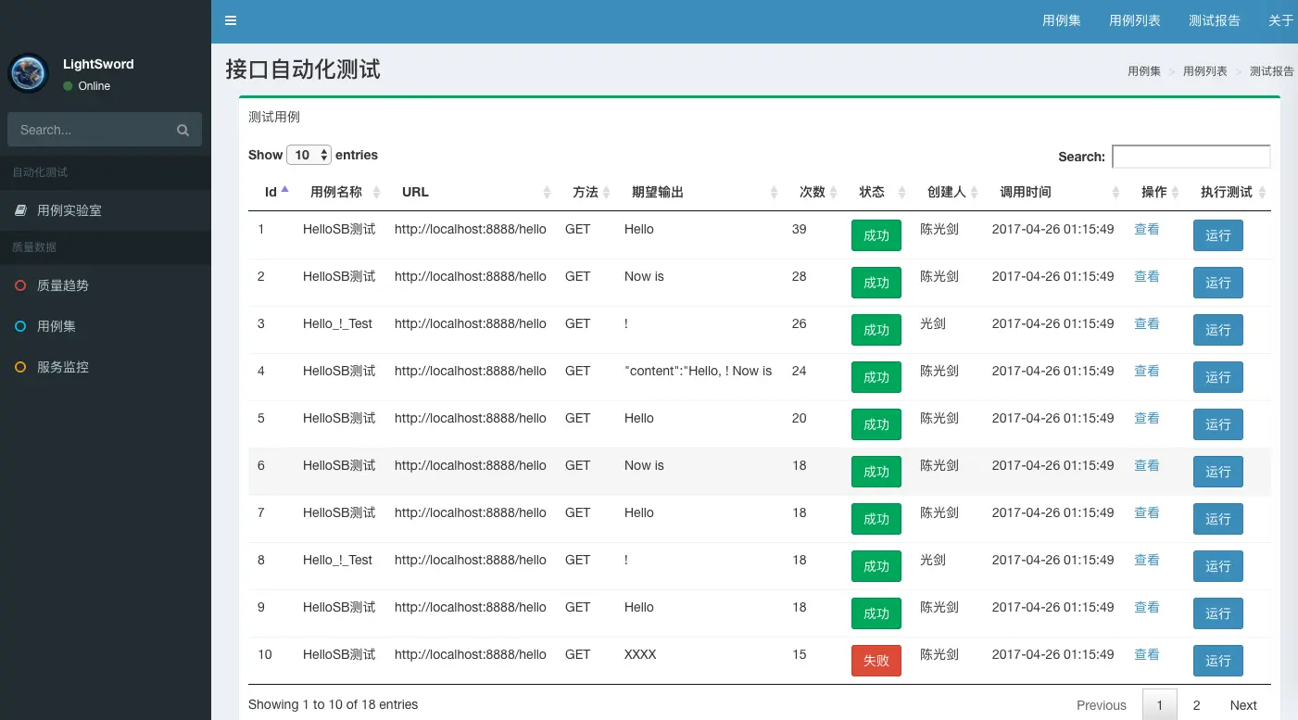View details of test case Id 4
Viewport: 1298px width, 720px height.
(x=1147, y=371)
